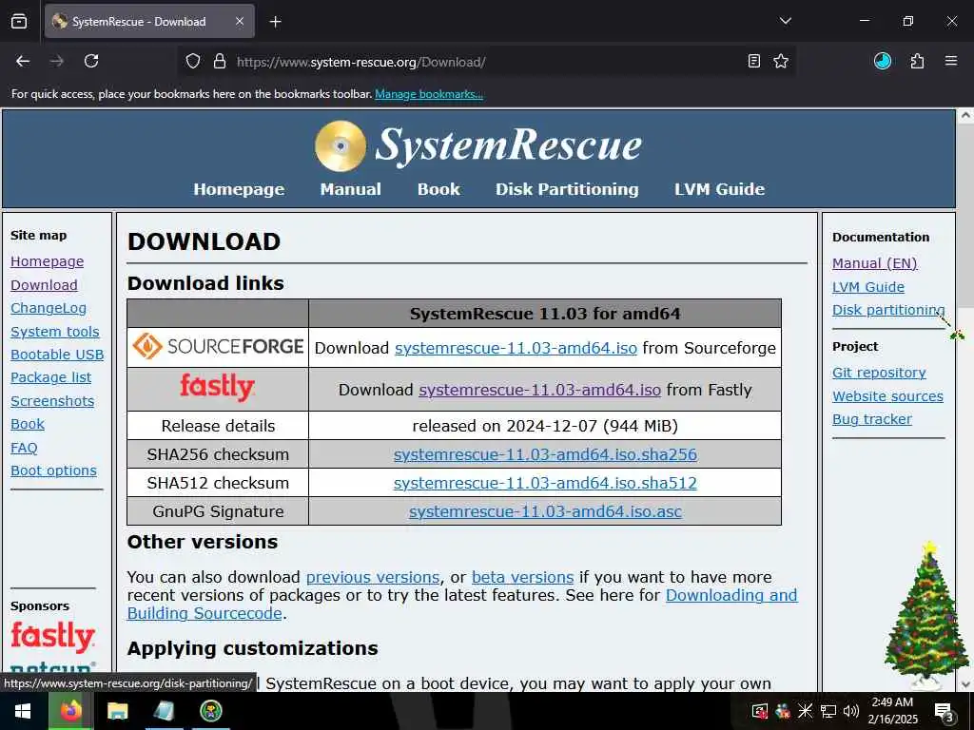Viewport: 974px width, 730px height.
Task: Bookmark this page with the star icon
Action: pyautogui.click(x=781, y=61)
